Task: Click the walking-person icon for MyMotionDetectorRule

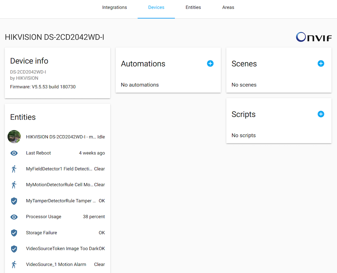Action: coord(14,184)
